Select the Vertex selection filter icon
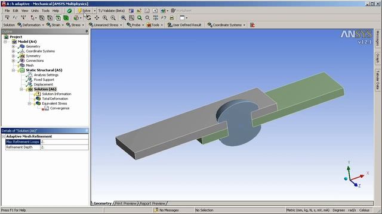The height and width of the screenshot is (214, 382). [x=42, y=18]
